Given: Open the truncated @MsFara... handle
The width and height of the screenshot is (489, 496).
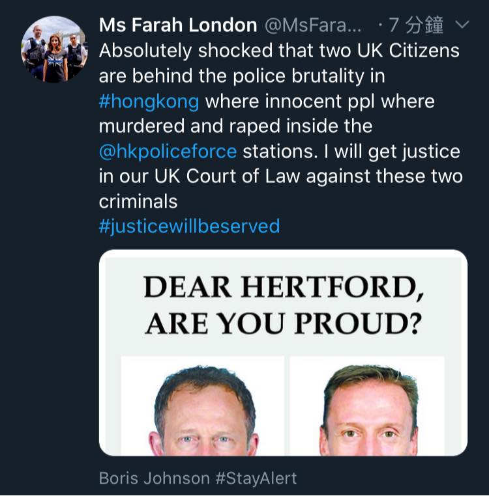Looking at the screenshot, I should [x=313, y=25].
